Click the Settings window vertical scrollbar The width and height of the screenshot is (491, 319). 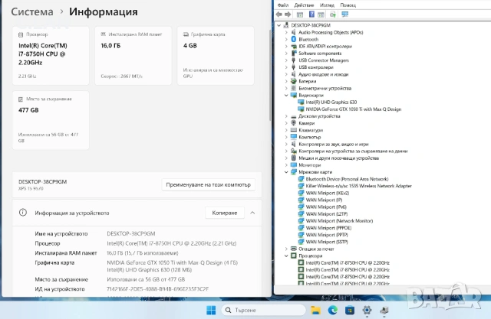[x=270, y=75]
